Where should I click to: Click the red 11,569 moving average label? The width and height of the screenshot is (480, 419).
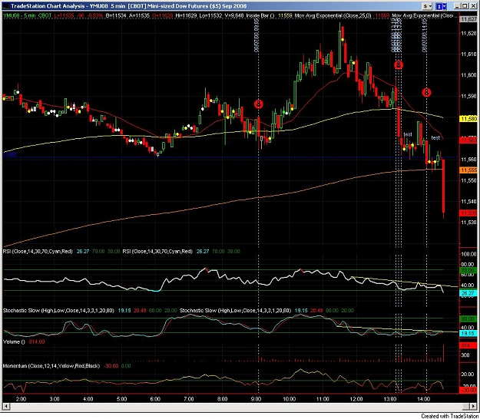click(468, 140)
